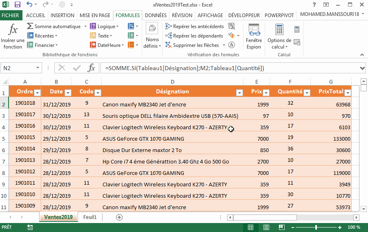
Task: Switch to the ACCUEIL tab
Action: 36,15
